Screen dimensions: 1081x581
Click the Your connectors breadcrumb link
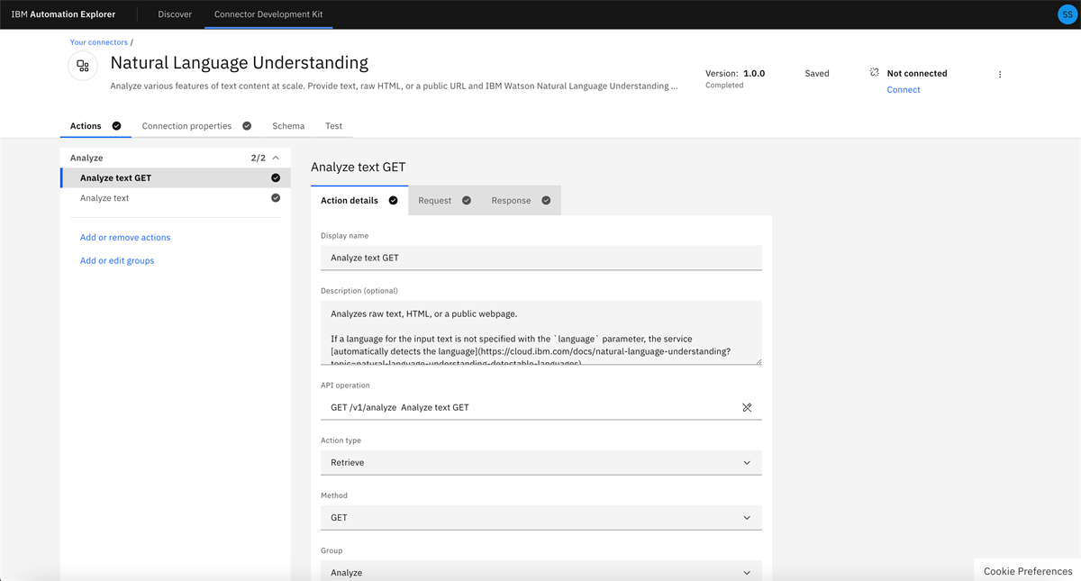[99, 42]
